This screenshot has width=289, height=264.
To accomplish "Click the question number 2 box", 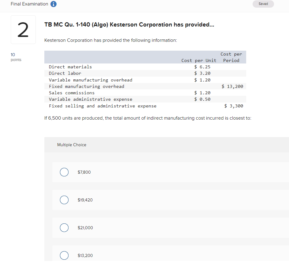I will coord(23,30).
